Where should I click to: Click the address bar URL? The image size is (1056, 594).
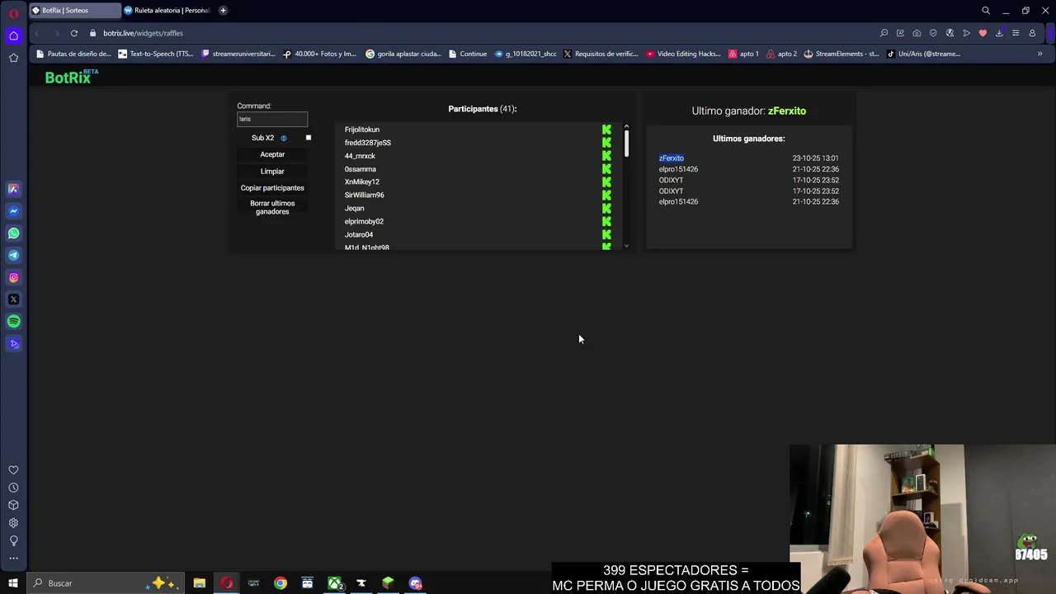coord(143,33)
